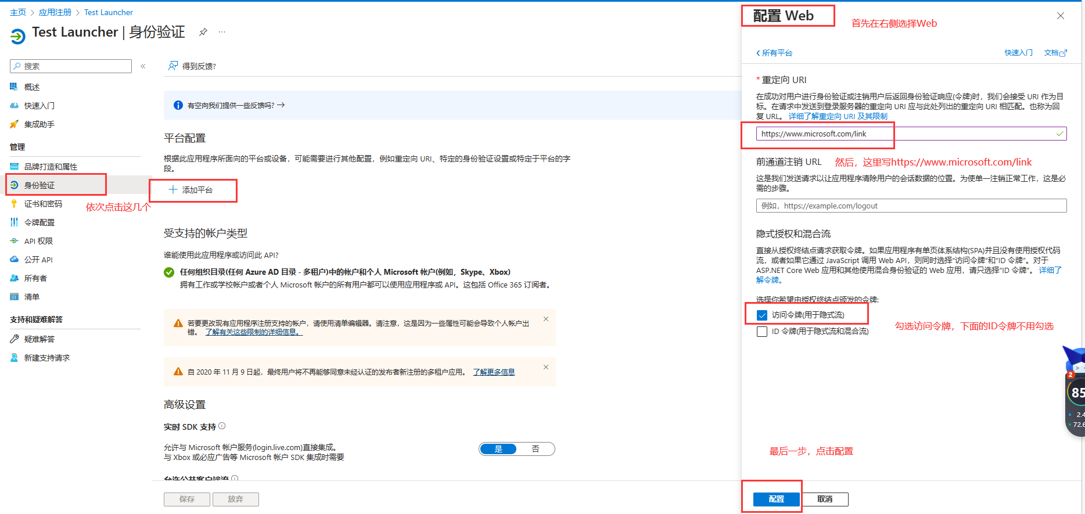Click the API 权限 icon
This screenshot has height=514, width=1085.
click(14, 241)
